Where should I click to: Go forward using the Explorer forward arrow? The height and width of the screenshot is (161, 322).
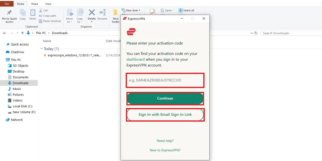tap(12, 33)
